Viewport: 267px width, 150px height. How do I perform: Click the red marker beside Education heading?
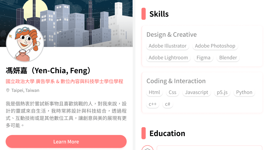coord(144,133)
